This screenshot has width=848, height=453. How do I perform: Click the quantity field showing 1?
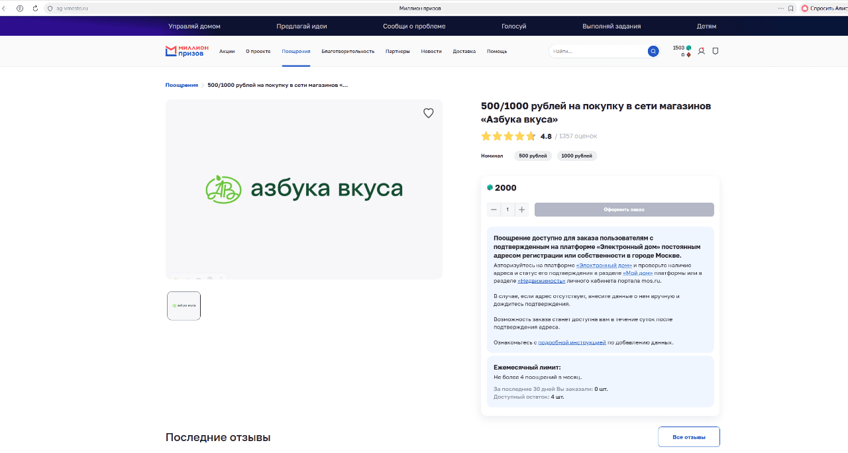tap(508, 209)
